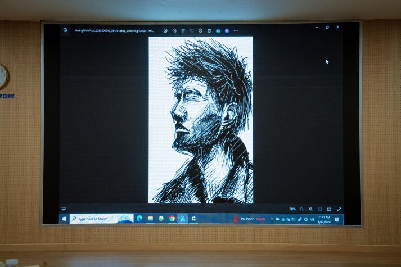
Task: Click the speaker volume tray icon
Action: (x=294, y=219)
